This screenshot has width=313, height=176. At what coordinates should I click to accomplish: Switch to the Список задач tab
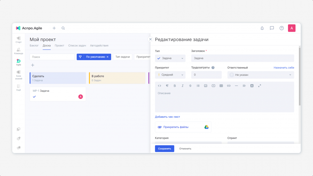pos(77,45)
